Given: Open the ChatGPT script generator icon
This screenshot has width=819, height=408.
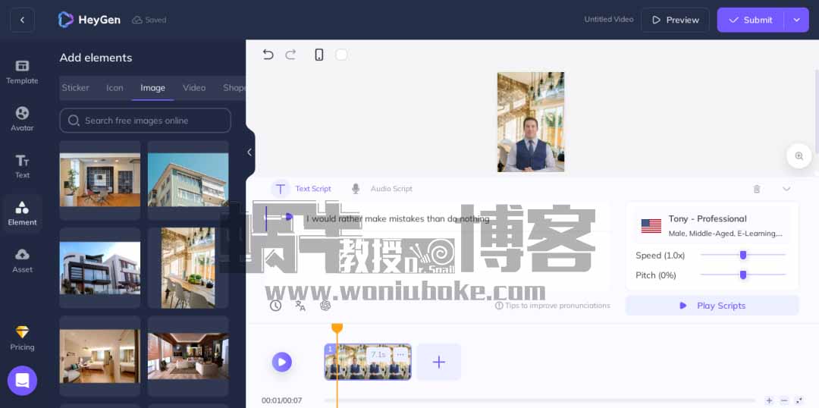Looking at the screenshot, I should (x=325, y=306).
